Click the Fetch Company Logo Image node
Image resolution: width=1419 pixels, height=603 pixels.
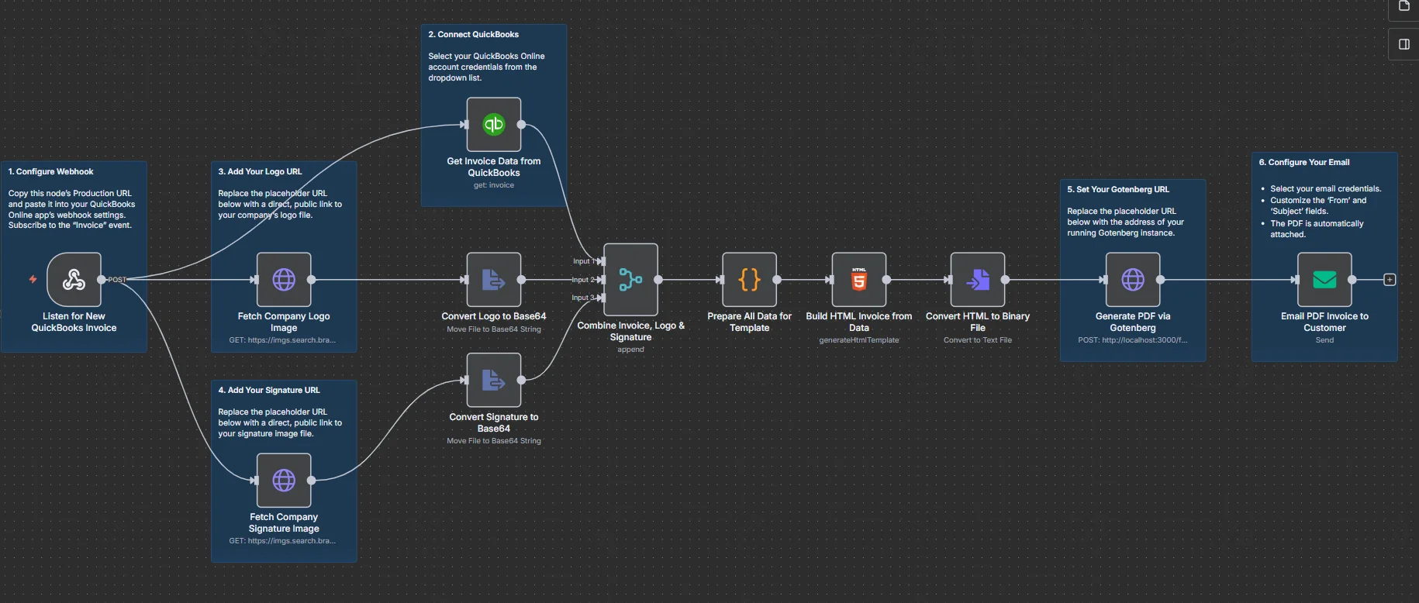(284, 280)
